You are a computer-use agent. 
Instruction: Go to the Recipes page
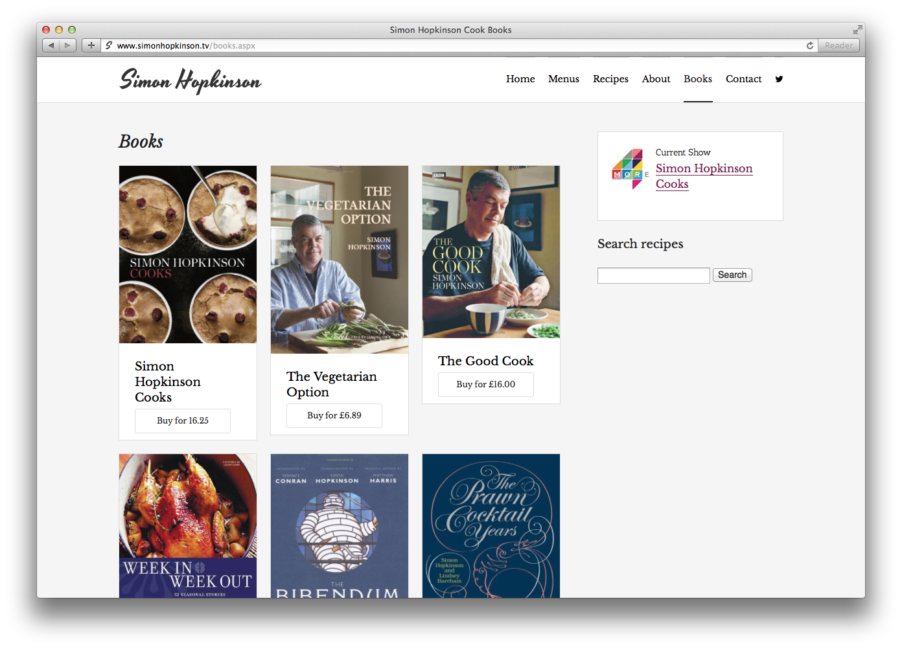click(x=610, y=79)
